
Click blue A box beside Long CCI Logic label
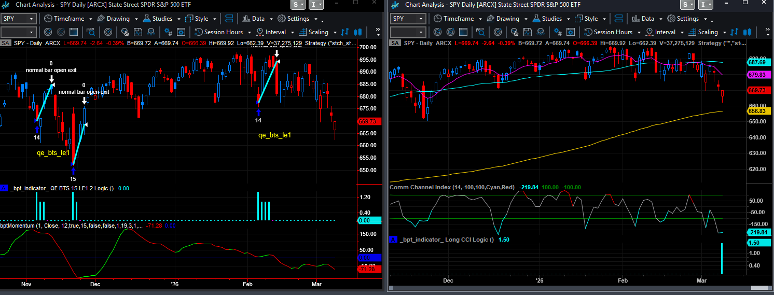pyautogui.click(x=394, y=240)
